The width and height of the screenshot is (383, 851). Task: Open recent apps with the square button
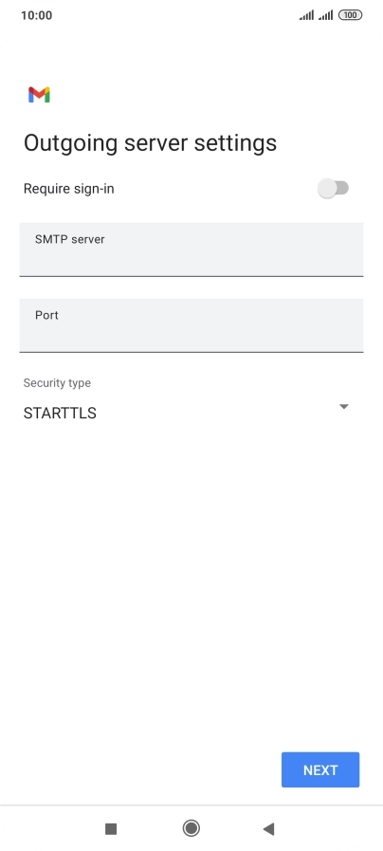tap(111, 828)
